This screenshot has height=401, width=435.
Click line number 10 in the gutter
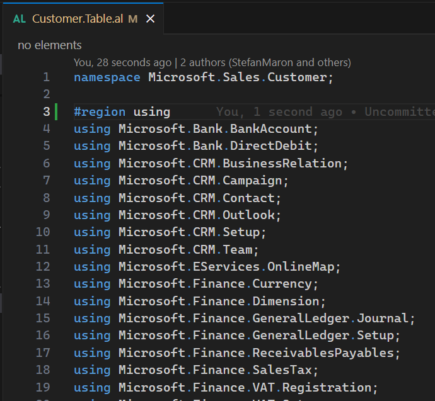(43, 232)
